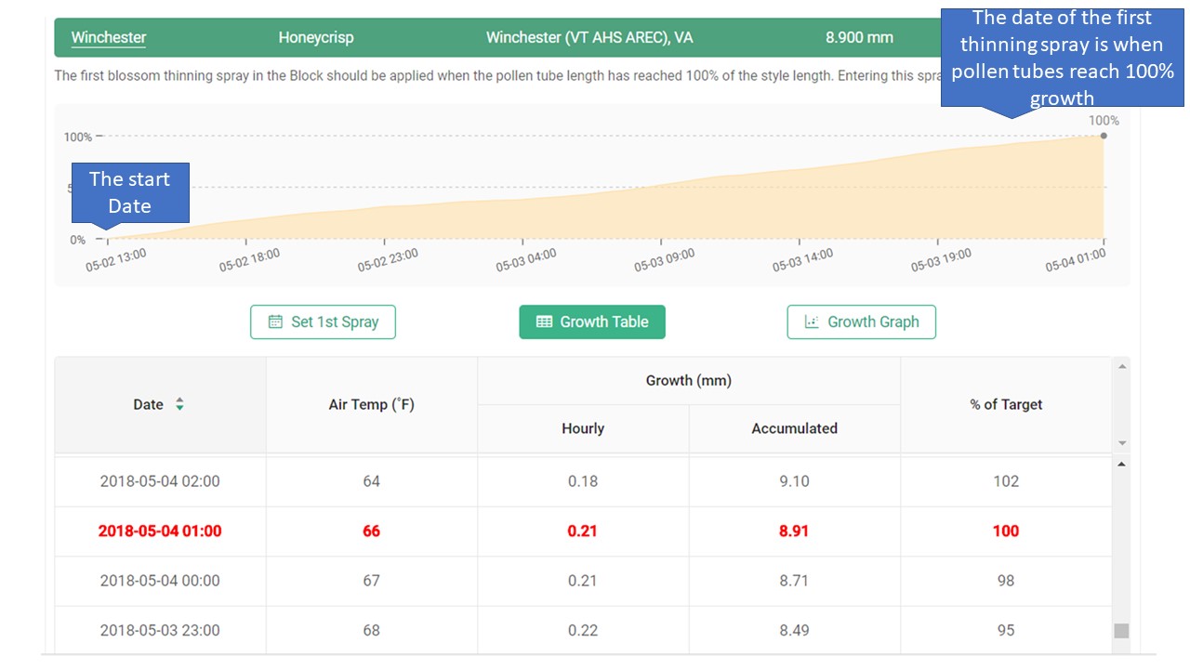This screenshot has height=669, width=1190.
Task: Select the Honeycrisp variety in the green header
Action: pos(316,38)
